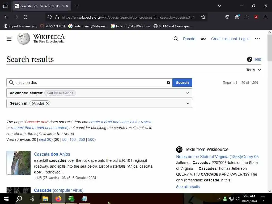Click create a draft and submit link
Screen dimensions: 272x204
[x=120, y=122]
